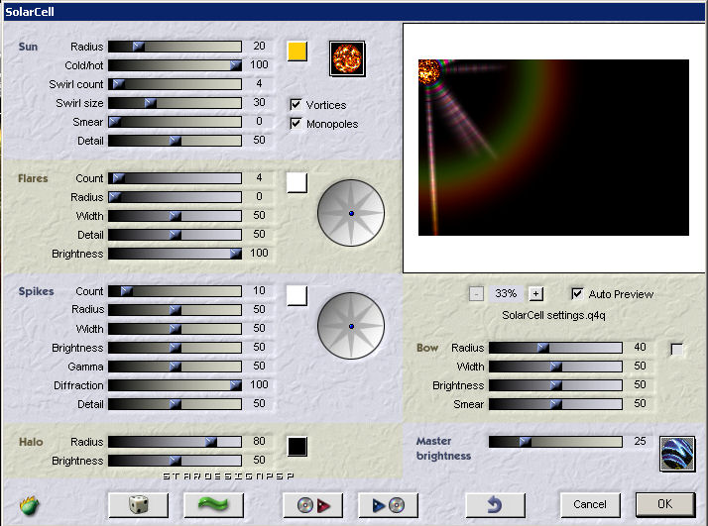Adjust the Spikes Diffraction slider
This screenshot has height=526, width=708.
pyautogui.click(x=175, y=385)
